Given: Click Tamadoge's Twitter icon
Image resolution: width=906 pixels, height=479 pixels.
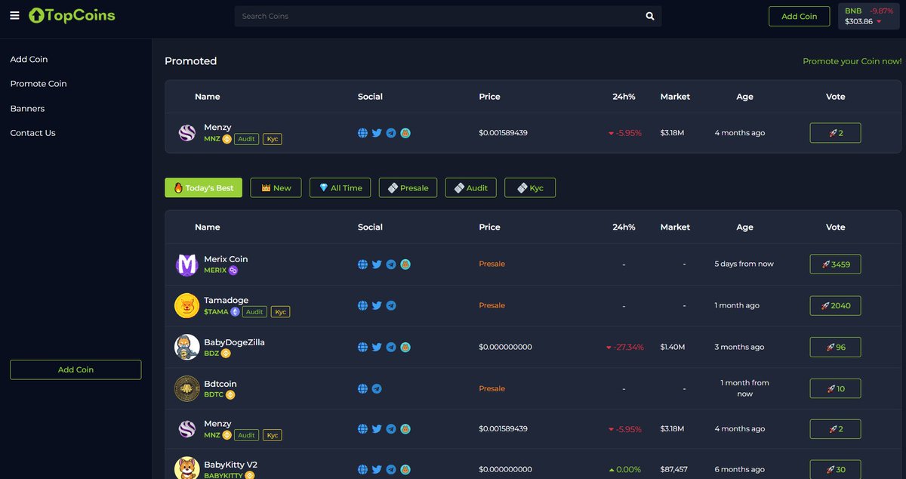Looking at the screenshot, I should 377,305.
